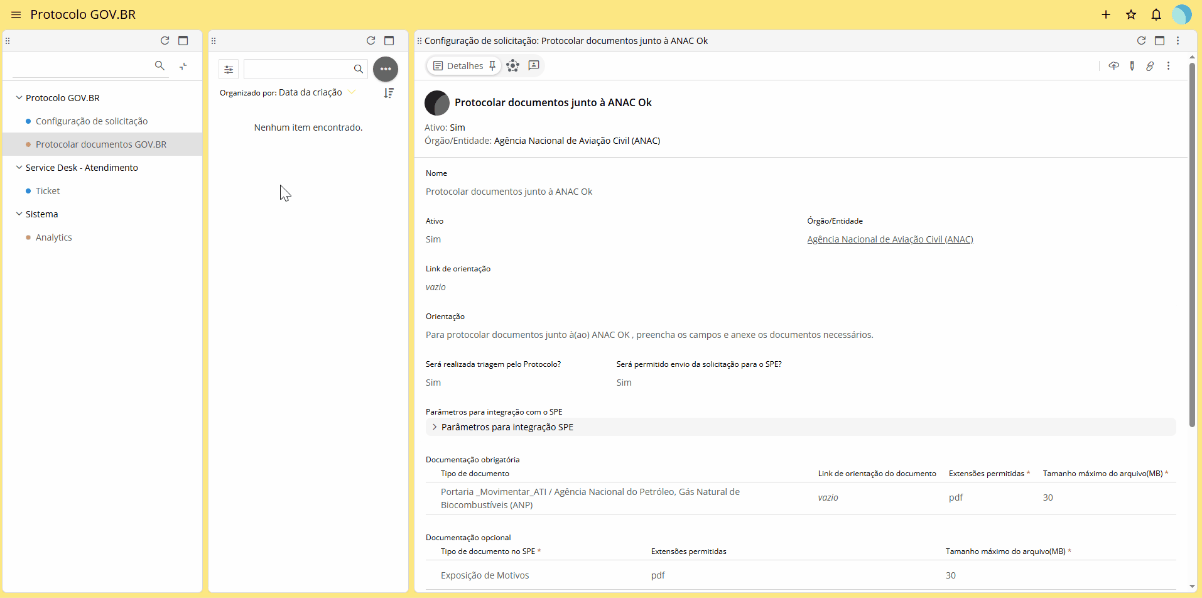Click 'Exposição de Motivos' row
Viewport: 1202px width, 598px height.
coord(801,575)
